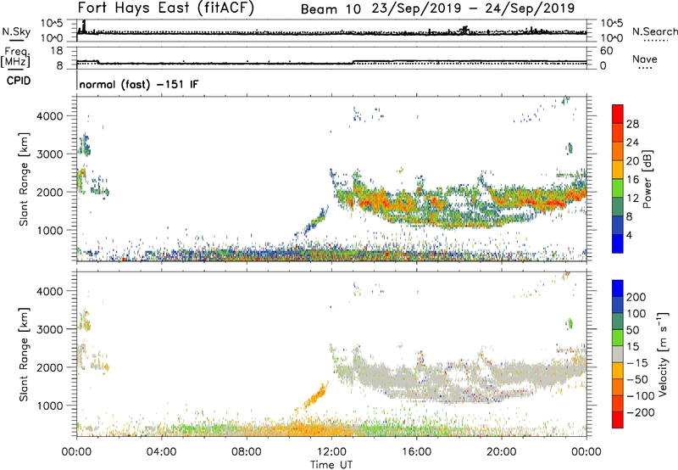
Task: Click the '08:00' time axis tick label
Action: [247, 452]
